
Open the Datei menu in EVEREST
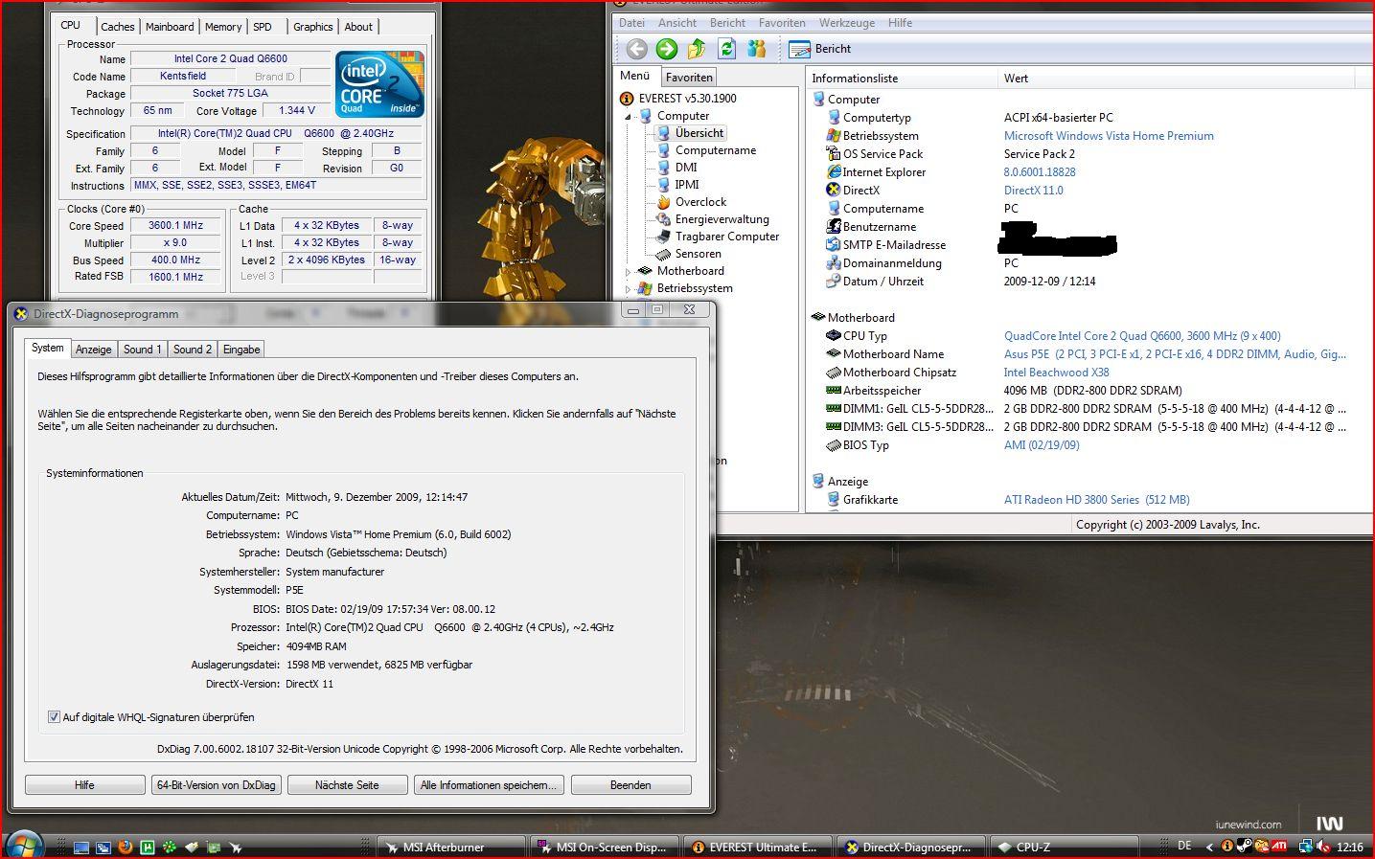(x=632, y=23)
